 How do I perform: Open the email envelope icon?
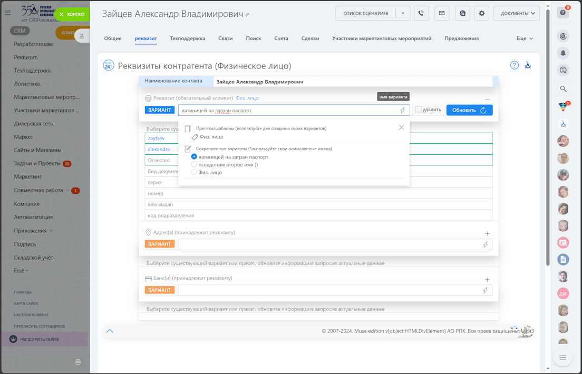[442, 13]
